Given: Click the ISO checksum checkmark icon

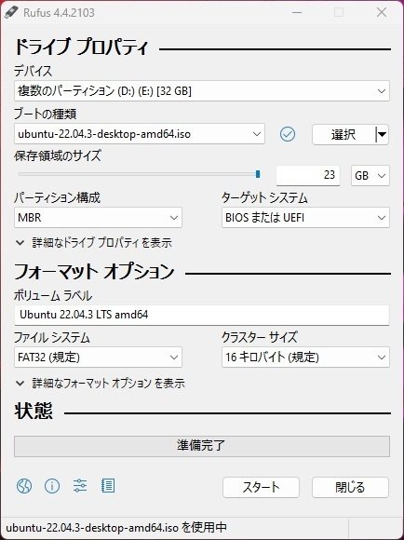Looking at the screenshot, I should coord(288,134).
